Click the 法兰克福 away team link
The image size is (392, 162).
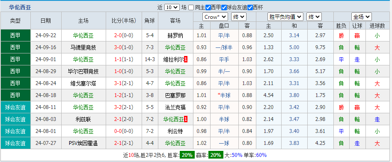175,107
